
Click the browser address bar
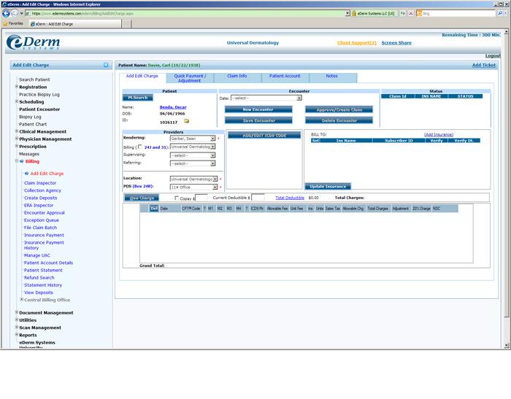[x=188, y=13]
